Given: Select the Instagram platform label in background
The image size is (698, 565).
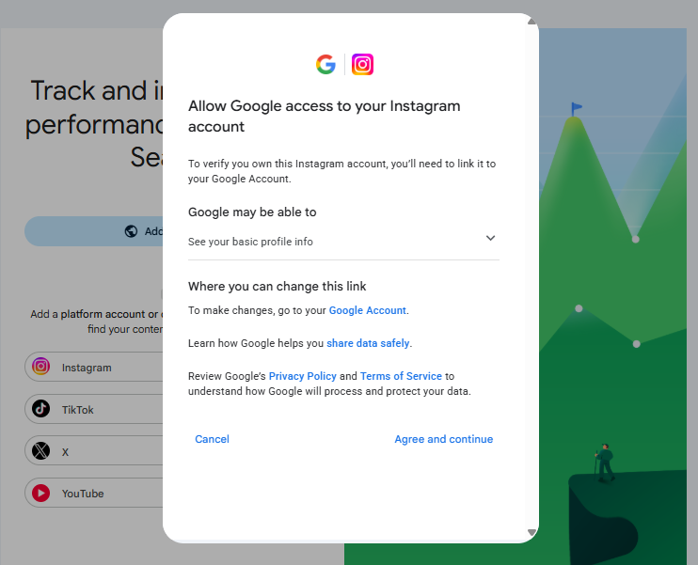Looking at the screenshot, I should [87, 368].
